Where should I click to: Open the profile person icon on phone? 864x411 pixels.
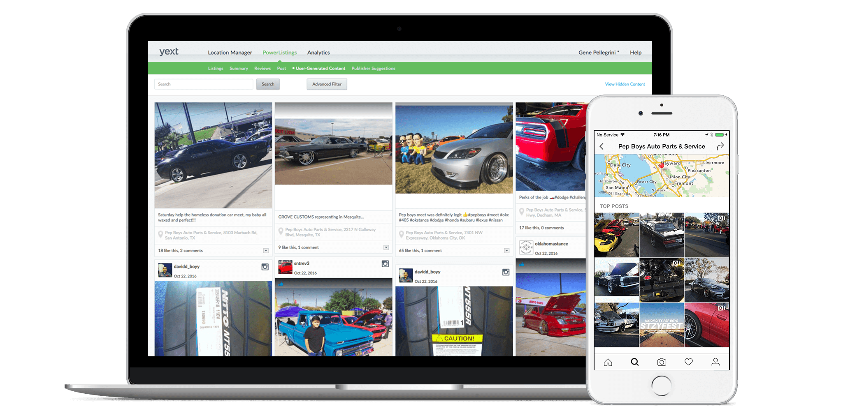click(x=715, y=362)
